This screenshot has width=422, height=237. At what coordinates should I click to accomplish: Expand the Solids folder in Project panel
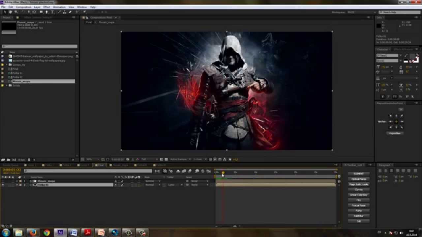click(x=7, y=86)
